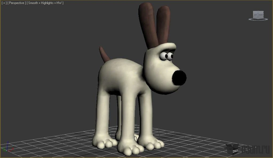
Task: Click the ViewCube corner between Left and Front
Action: coord(258,14)
